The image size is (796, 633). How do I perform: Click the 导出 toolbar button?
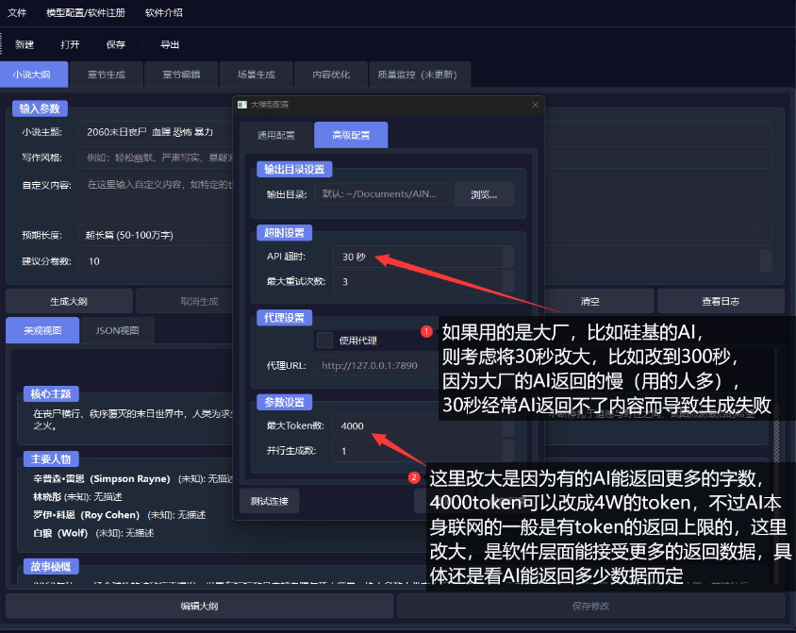pyautogui.click(x=170, y=44)
